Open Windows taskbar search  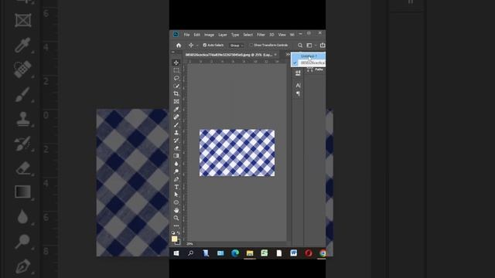click(x=191, y=253)
